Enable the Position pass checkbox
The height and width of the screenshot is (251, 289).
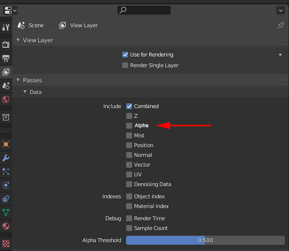tap(129, 145)
